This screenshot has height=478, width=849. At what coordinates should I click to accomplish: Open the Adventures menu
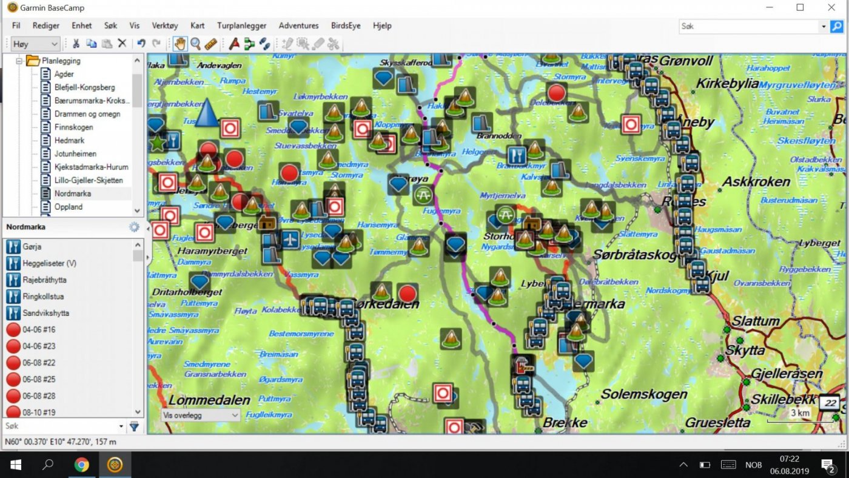[298, 25]
